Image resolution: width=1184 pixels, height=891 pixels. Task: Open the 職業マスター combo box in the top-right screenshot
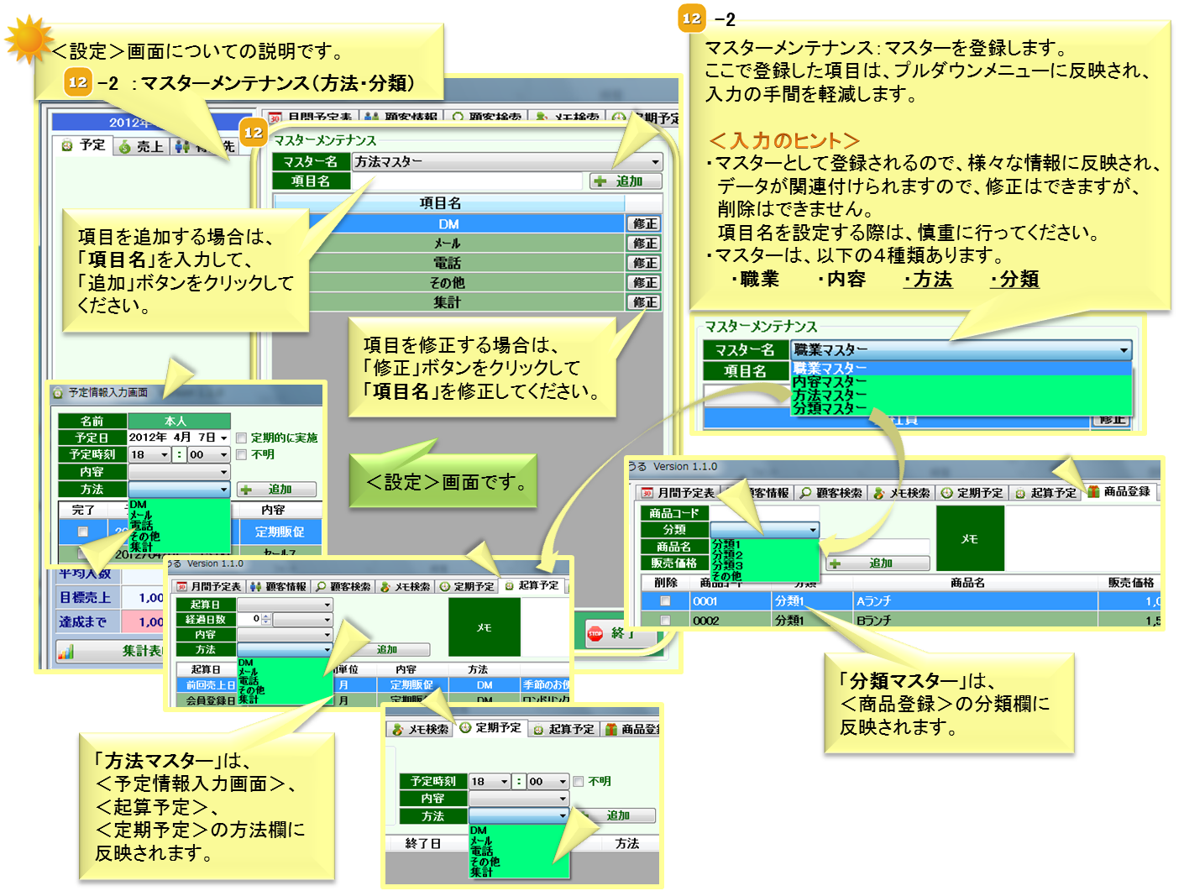[x=961, y=350]
